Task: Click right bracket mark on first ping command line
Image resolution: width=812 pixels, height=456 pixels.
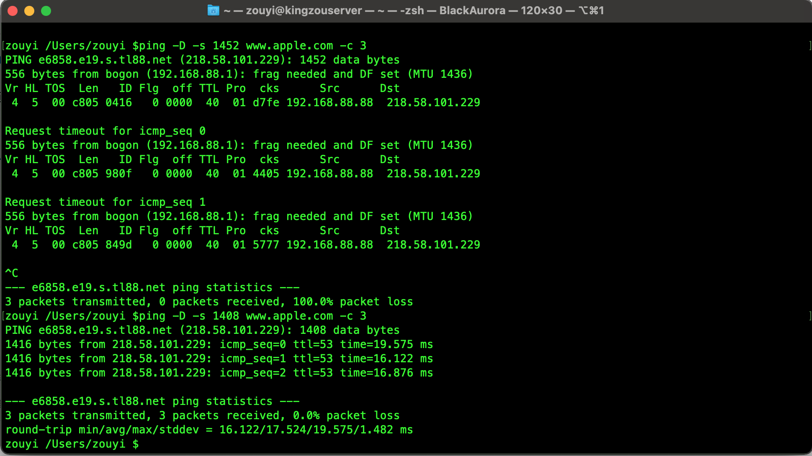Action: (809, 46)
